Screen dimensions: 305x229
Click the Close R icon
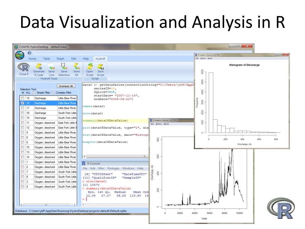[x=24, y=67]
